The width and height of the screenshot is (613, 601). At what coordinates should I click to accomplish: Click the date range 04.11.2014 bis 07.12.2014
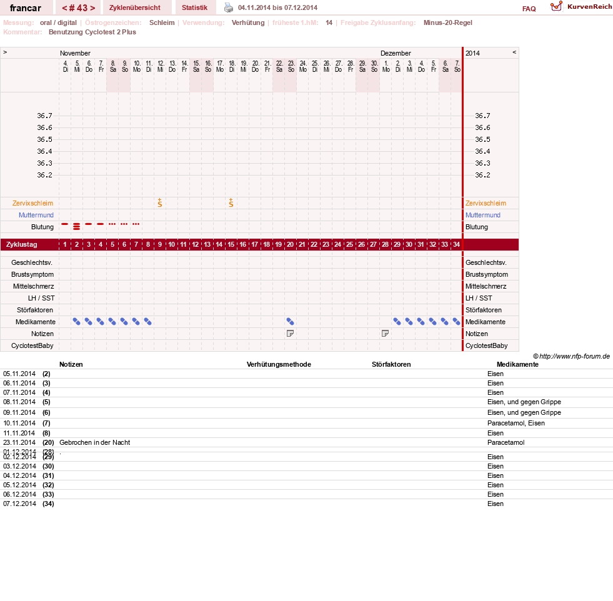tap(277, 7)
